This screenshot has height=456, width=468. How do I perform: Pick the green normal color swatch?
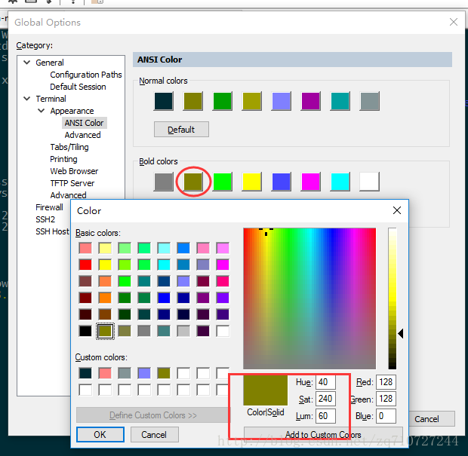tap(223, 101)
